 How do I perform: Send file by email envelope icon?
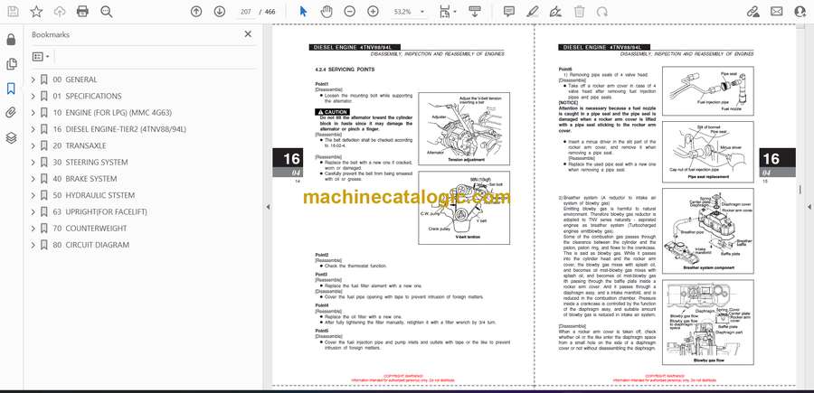pyautogui.click(x=777, y=12)
